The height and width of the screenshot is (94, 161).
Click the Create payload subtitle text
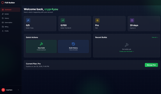click(x=41, y=50)
